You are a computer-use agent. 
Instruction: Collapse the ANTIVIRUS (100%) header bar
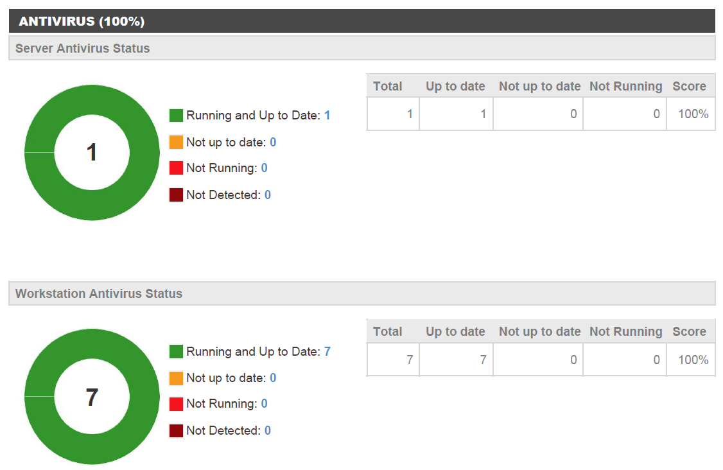click(361, 21)
